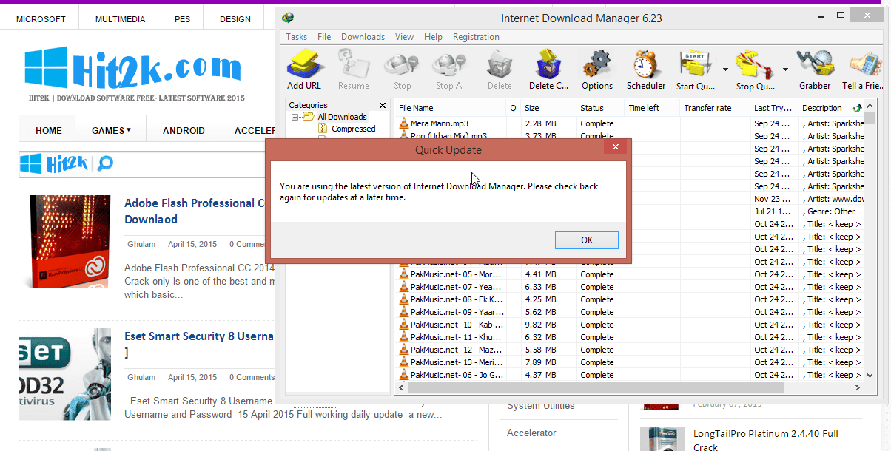Screen dimensions: 891x451
Task: Click VLC icon beside Mera Mann.mp3
Action: coord(404,123)
